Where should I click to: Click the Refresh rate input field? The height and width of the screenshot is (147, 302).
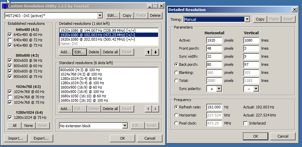(214, 107)
